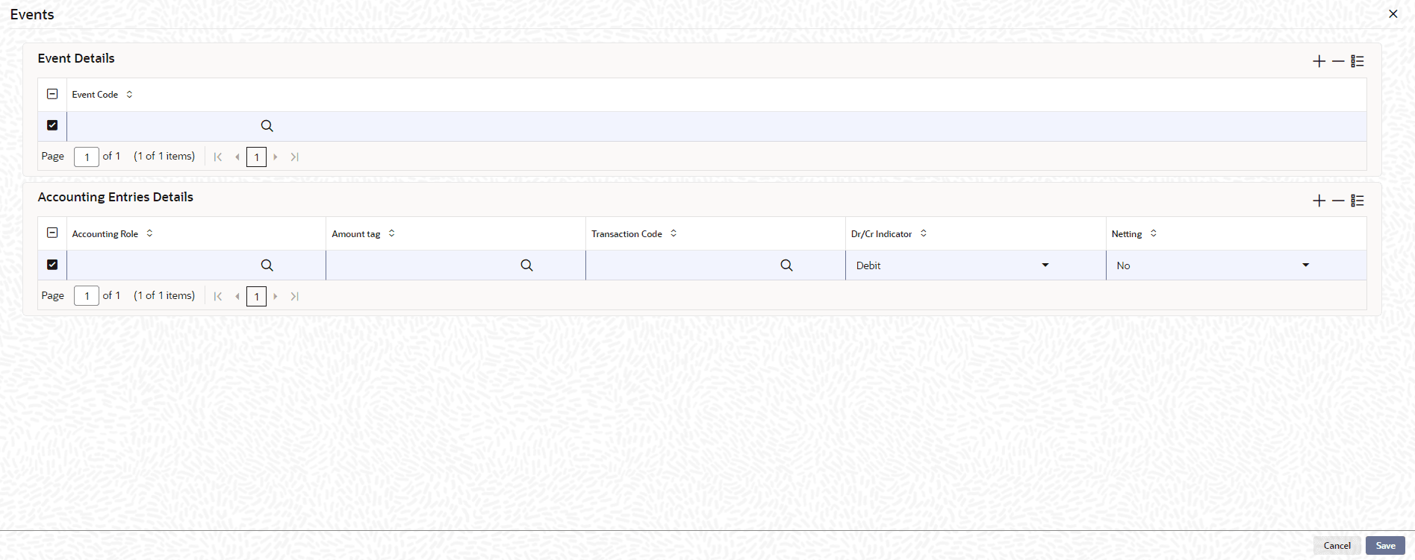Viewport: 1415px width, 560px height.
Task: Click the Amount tag input field
Action: pos(423,265)
